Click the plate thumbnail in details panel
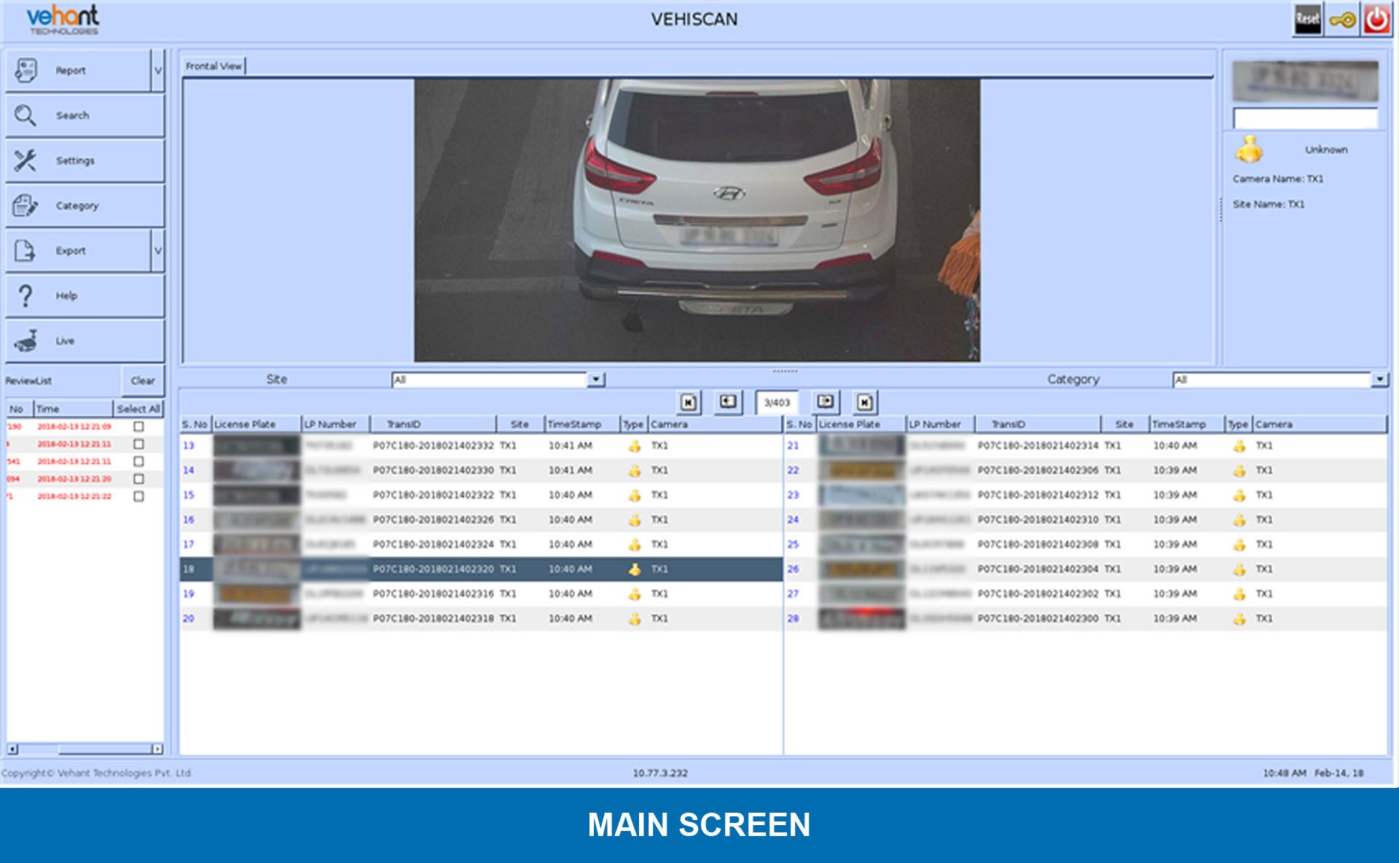 [1305, 80]
